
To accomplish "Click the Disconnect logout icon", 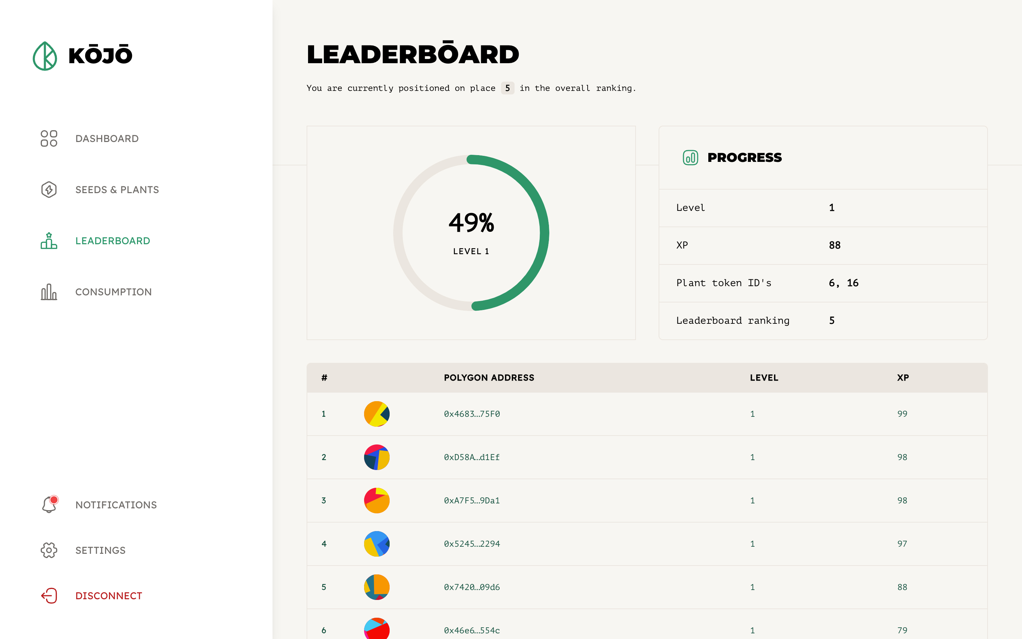I will point(49,596).
